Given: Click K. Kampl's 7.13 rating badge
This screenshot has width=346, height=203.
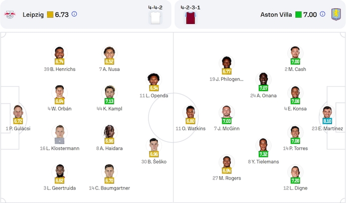Looking at the screenshot, I should point(110,101).
